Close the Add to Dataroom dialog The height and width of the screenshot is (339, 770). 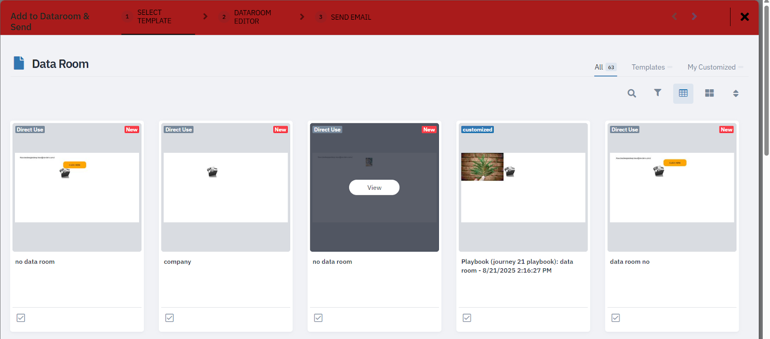click(x=744, y=17)
